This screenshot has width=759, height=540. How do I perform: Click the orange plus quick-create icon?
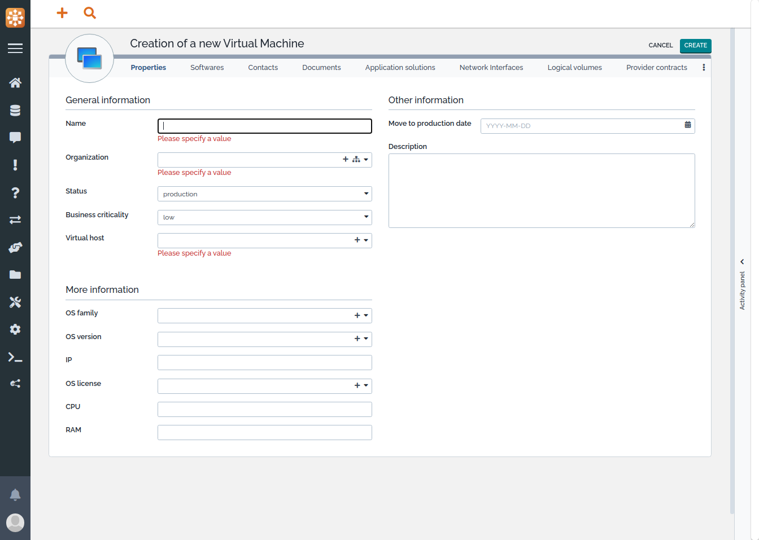point(62,12)
